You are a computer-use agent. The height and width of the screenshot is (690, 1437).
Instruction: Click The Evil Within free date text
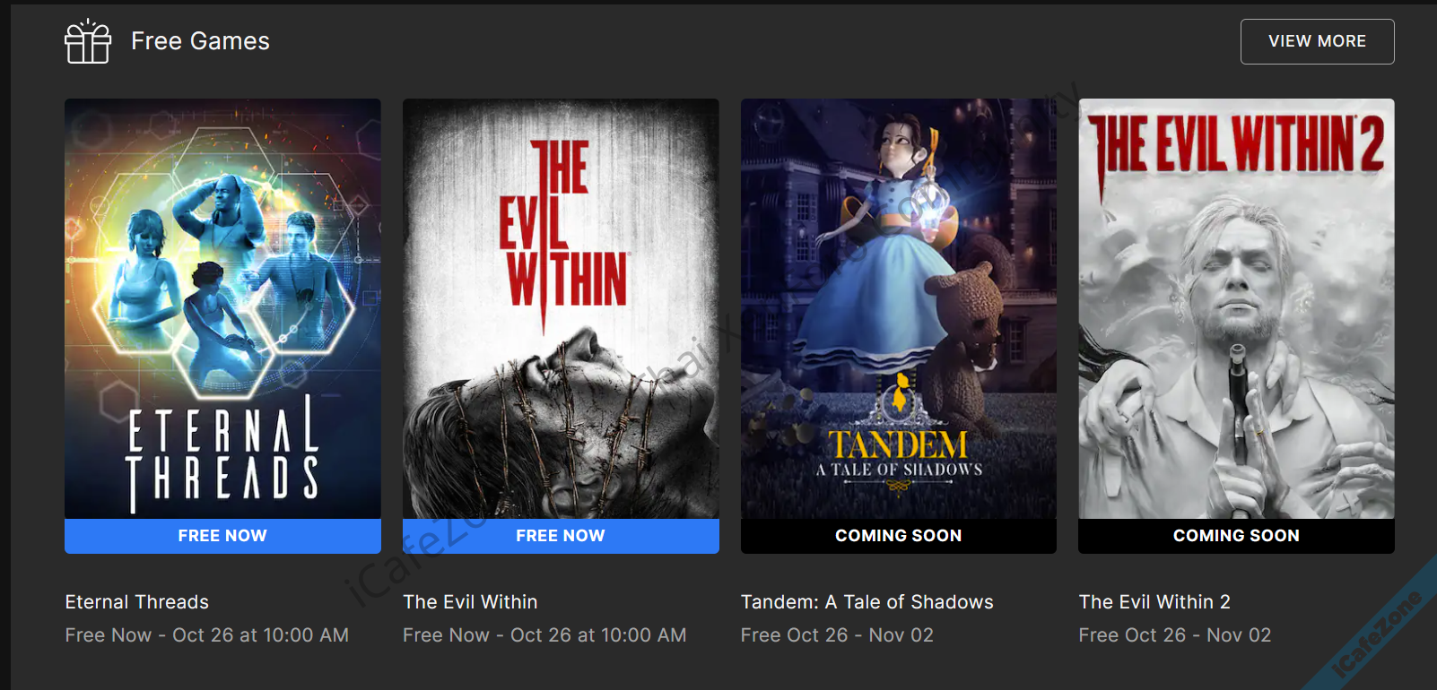click(x=544, y=635)
